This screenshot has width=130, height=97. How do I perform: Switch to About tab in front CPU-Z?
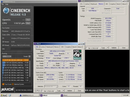pyautogui.click(x=80, y=47)
